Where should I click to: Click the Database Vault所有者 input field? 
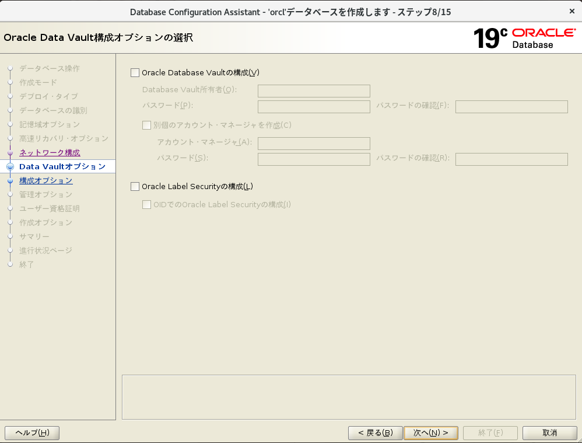click(x=314, y=91)
